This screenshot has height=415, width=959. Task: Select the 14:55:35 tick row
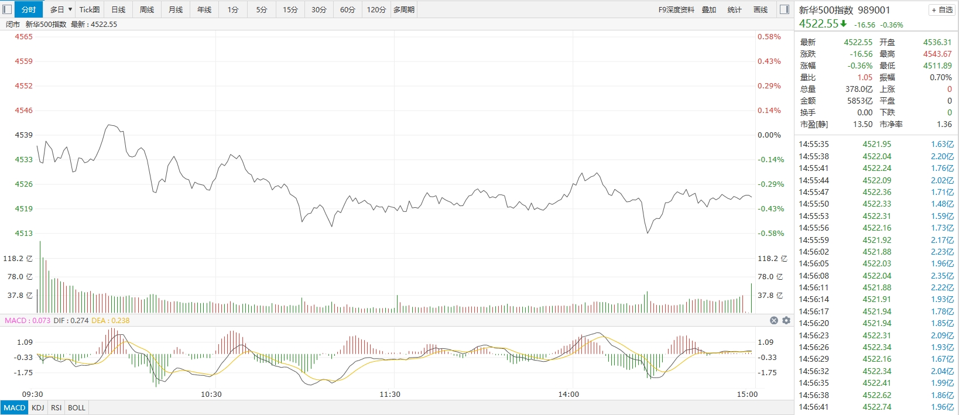click(876, 144)
